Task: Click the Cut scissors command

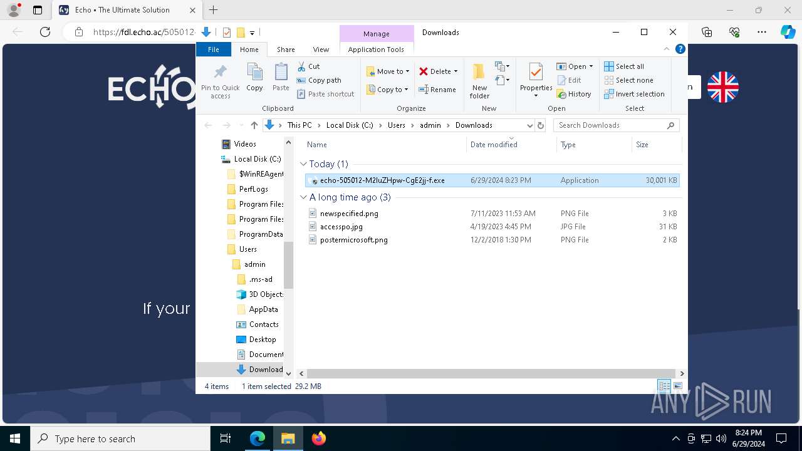Action: [308, 66]
